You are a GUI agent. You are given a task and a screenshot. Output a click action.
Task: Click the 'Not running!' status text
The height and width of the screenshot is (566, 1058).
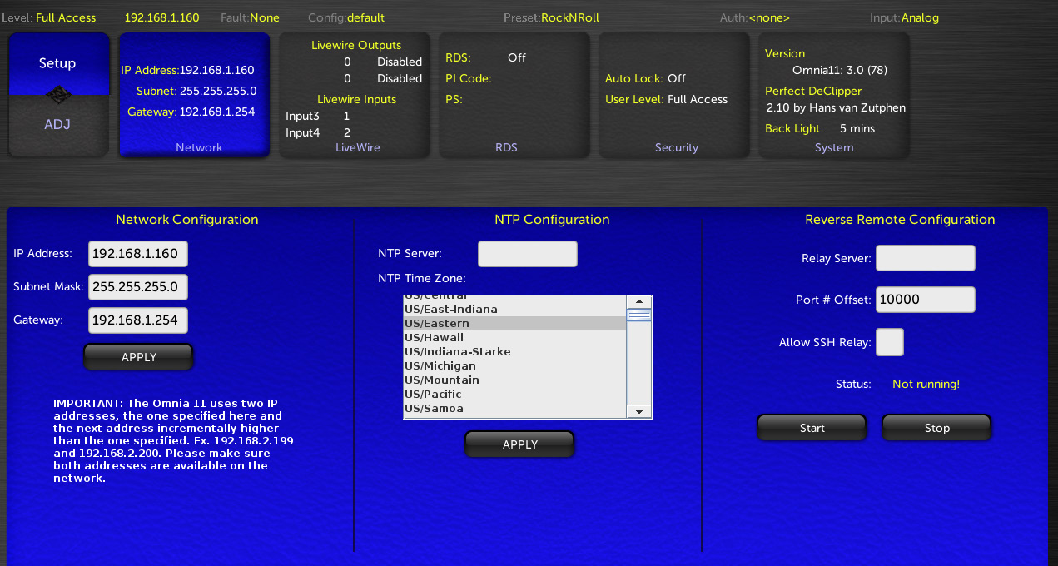pos(926,385)
